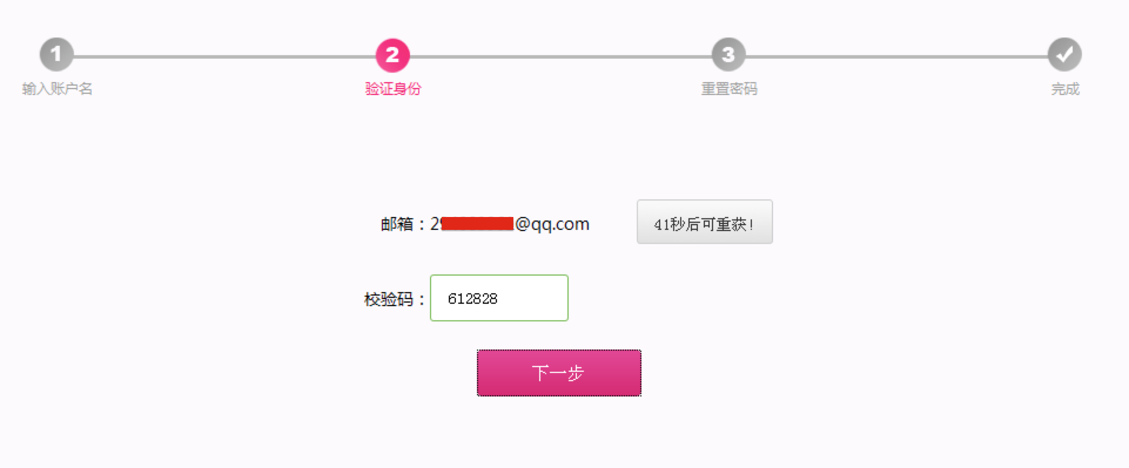Focus the 校验码 verification code field
This screenshot has height=468, width=1129.
pyautogui.click(x=499, y=298)
